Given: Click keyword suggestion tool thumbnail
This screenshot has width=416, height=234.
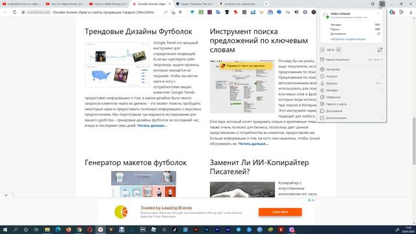Looking at the screenshot, I should (242, 86).
